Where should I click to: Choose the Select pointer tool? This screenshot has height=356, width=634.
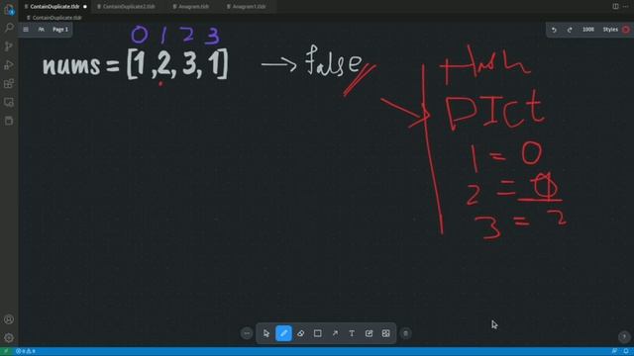point(266,333)
